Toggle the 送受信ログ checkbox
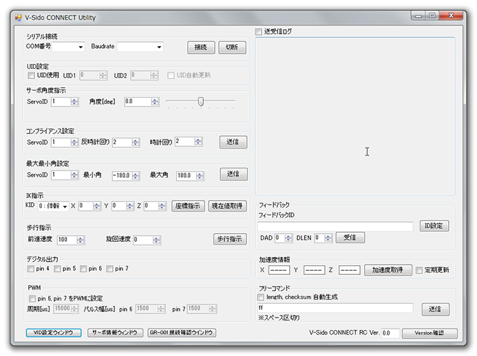 click(259, 32)
